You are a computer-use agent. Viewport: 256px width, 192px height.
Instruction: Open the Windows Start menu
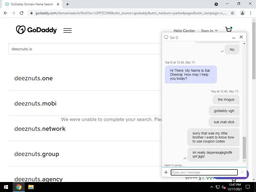(x=6, y=187)
